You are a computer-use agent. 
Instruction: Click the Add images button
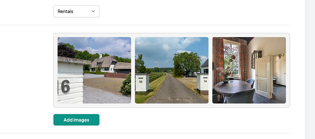tap(76, 120)
